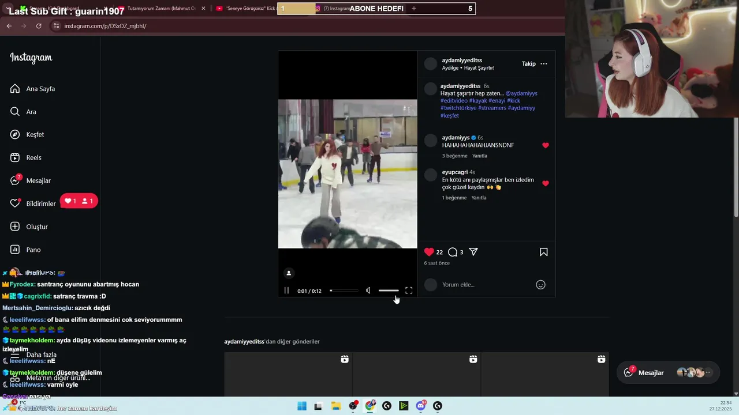Open the emoji picker in comment box

tap(540, 285)
